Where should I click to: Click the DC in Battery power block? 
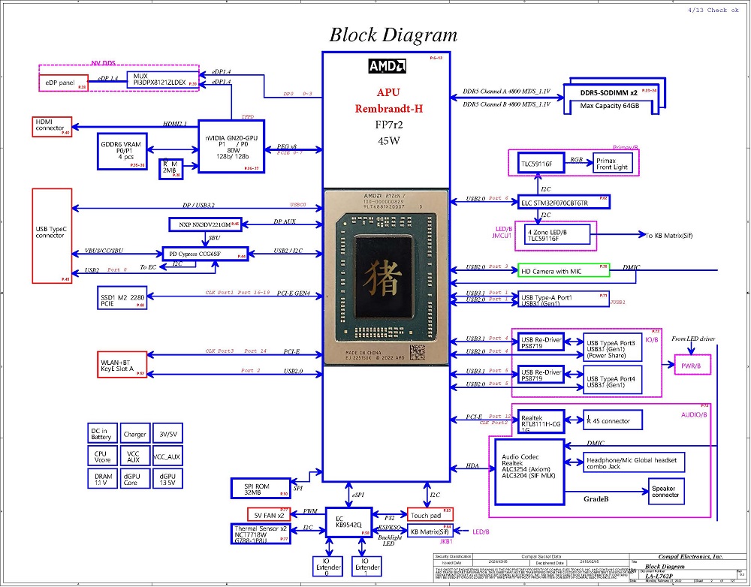coord(102,434)
